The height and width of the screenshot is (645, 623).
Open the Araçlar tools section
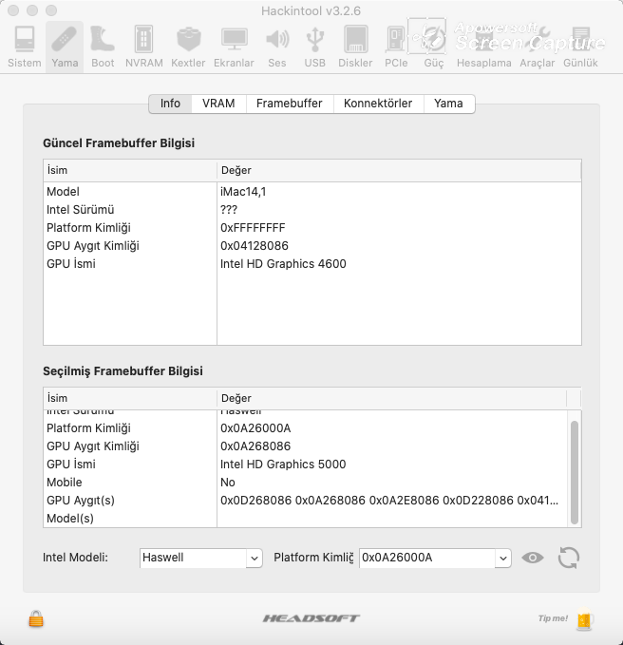[538, 46]
